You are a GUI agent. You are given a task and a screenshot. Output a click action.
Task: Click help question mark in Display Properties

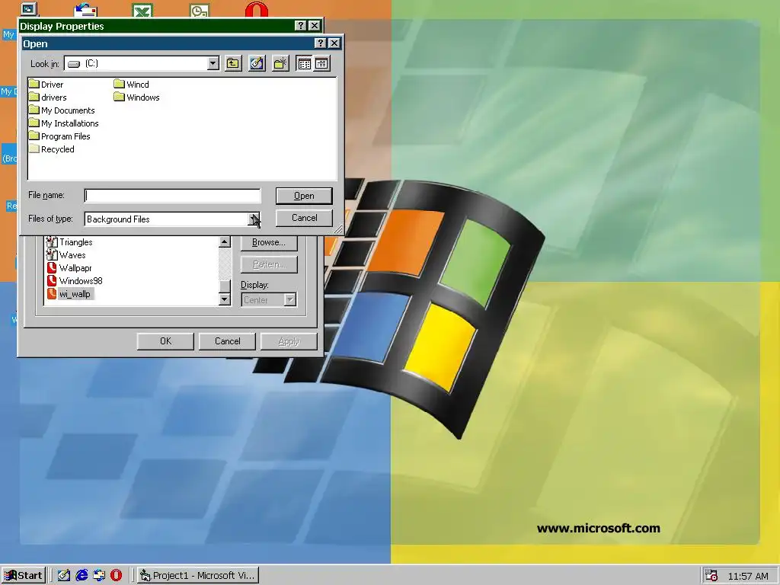pyautogui.click(x=300, y=25)
